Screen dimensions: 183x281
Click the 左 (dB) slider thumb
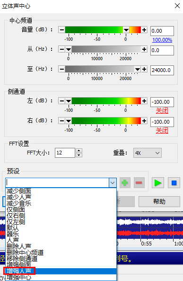[x=69, y=101]
